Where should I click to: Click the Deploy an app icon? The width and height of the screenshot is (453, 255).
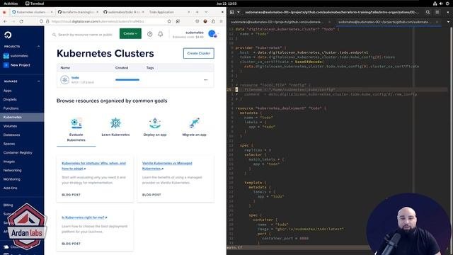155,123
